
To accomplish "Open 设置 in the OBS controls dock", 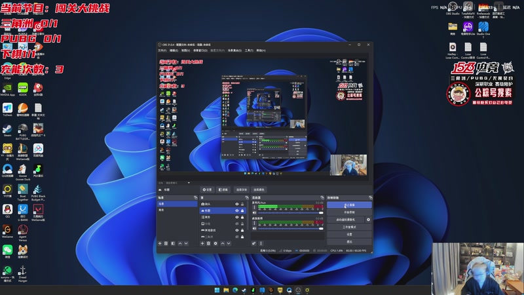I will pos(349,234).
